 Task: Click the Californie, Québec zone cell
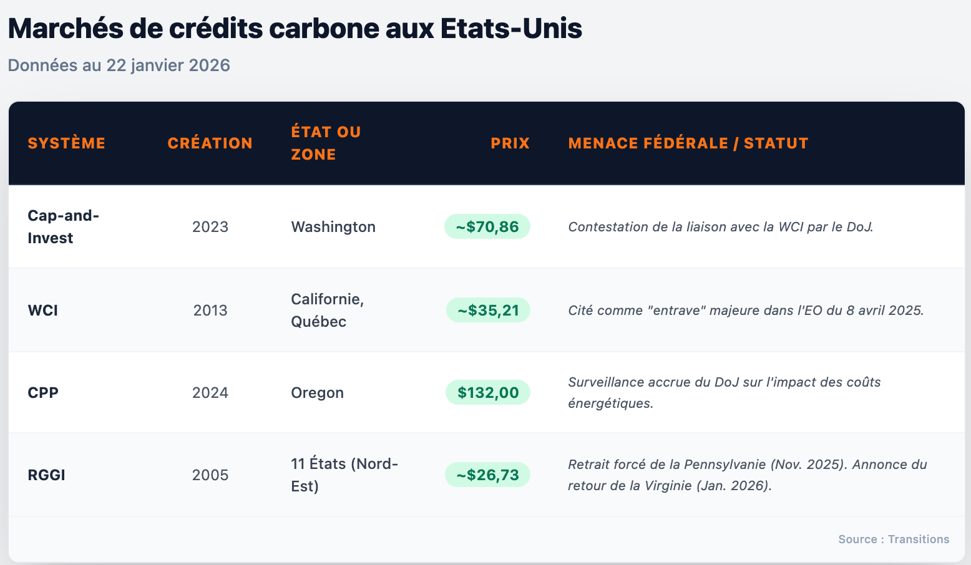tap(327, 310)
